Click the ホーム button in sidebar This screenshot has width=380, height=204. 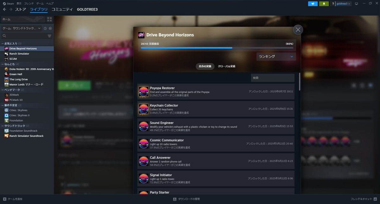click(23, 19)
